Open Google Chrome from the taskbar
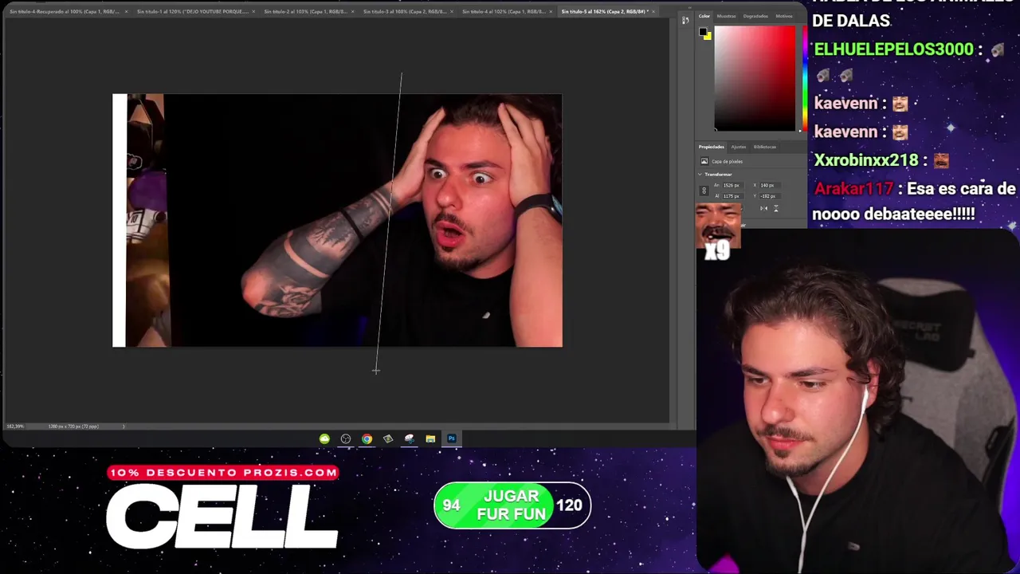 pyautogui.click(x=367, y=438)
